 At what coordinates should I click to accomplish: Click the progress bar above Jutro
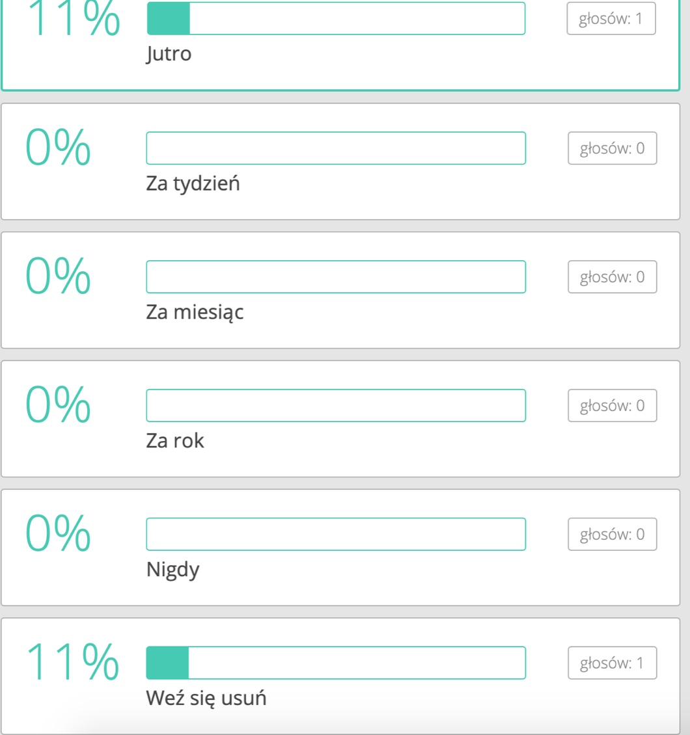pyautogui.click(x=336, y=18)
